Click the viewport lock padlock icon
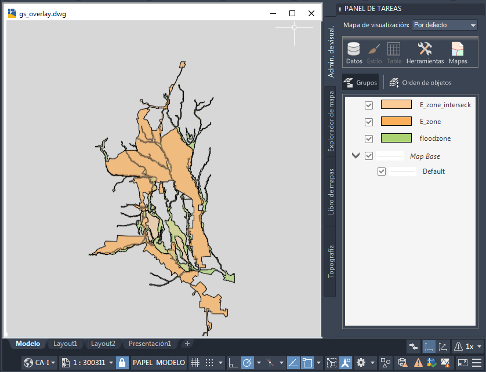 (x=122, y=363)
